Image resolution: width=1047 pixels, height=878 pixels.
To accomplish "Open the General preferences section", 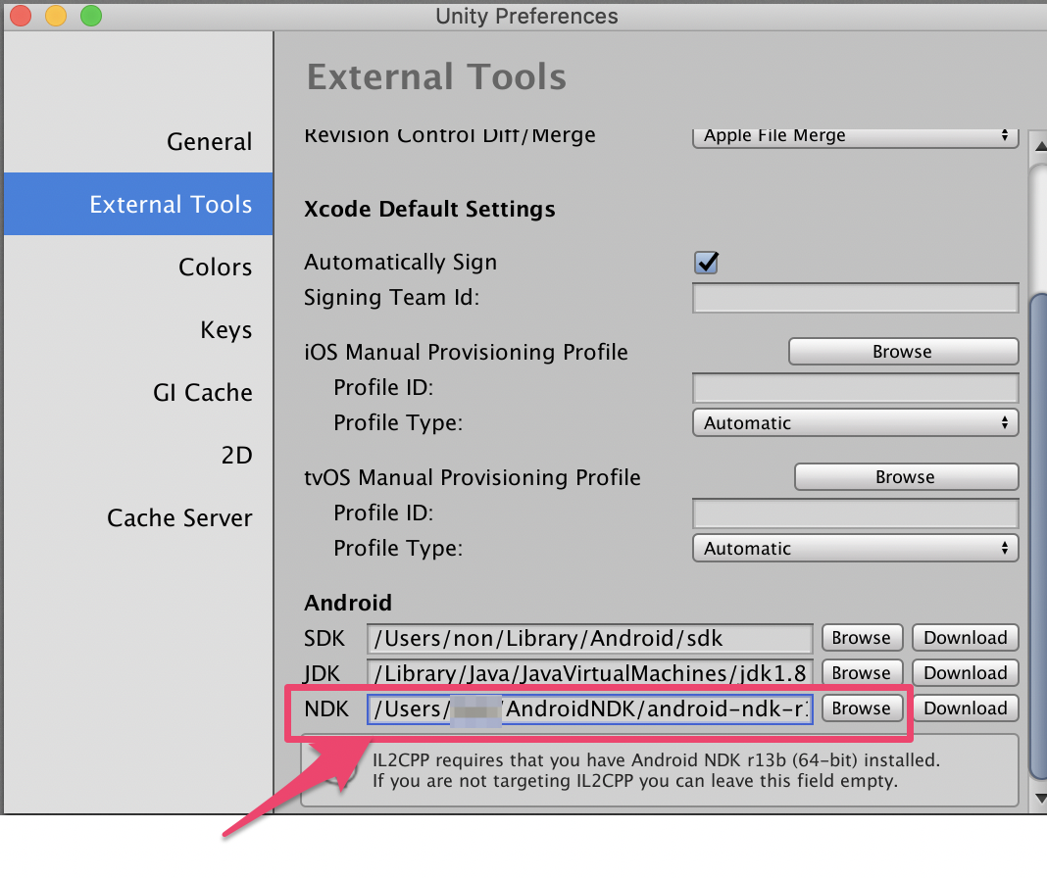I will (x=209, y=141).
